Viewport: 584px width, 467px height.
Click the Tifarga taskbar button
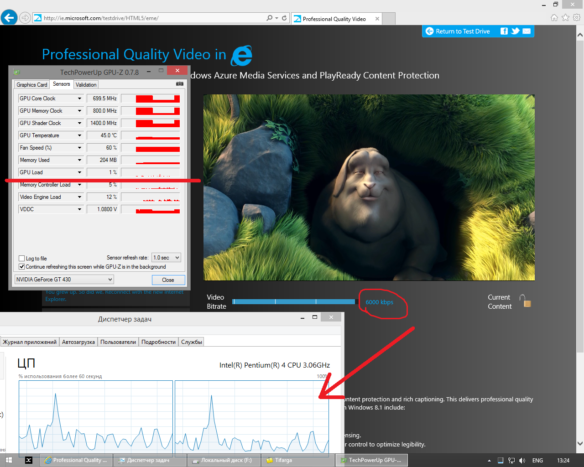pyautogui.click(x=297, y=460)
